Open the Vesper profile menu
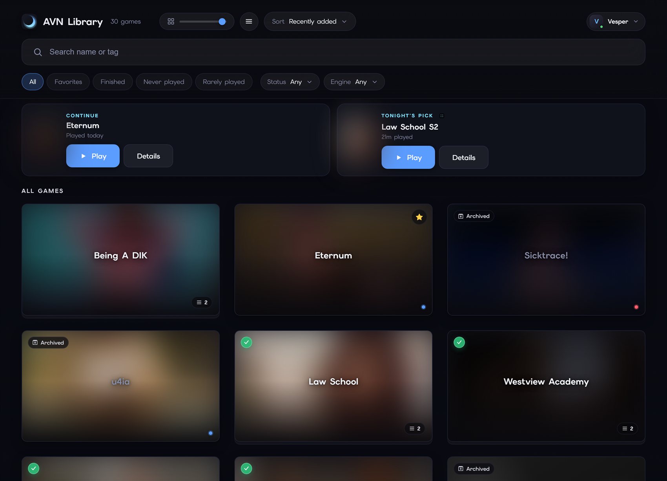 [x=616, y=22]
